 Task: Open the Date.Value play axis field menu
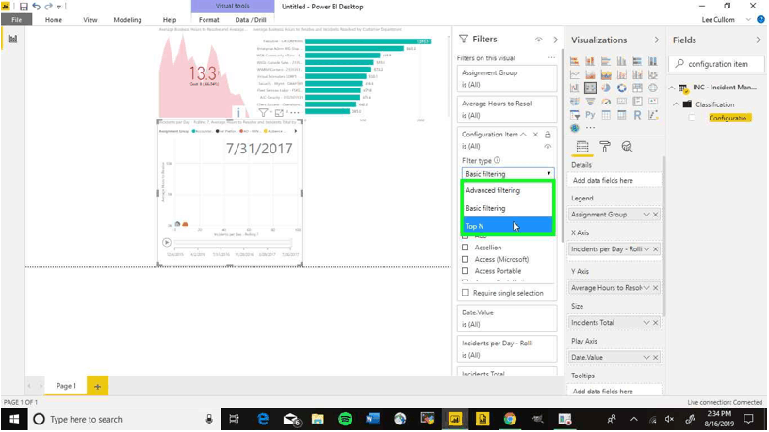pos(646,358)
